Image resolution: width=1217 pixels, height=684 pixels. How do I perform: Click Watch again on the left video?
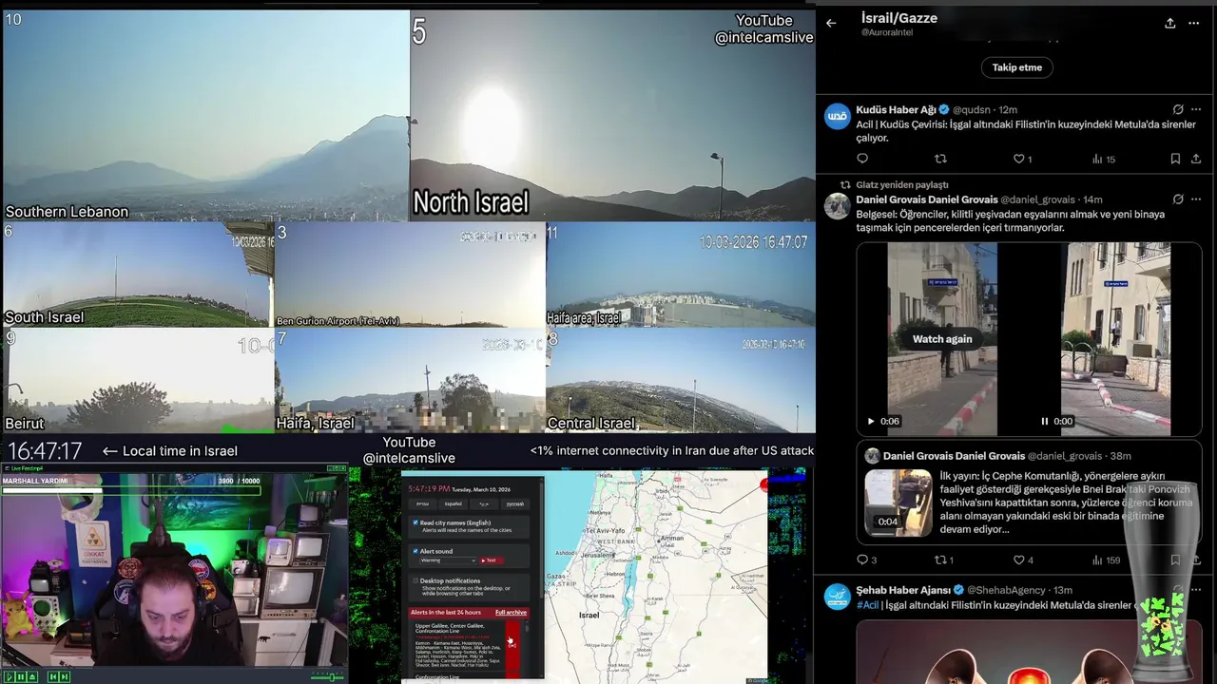click(942, 339)
